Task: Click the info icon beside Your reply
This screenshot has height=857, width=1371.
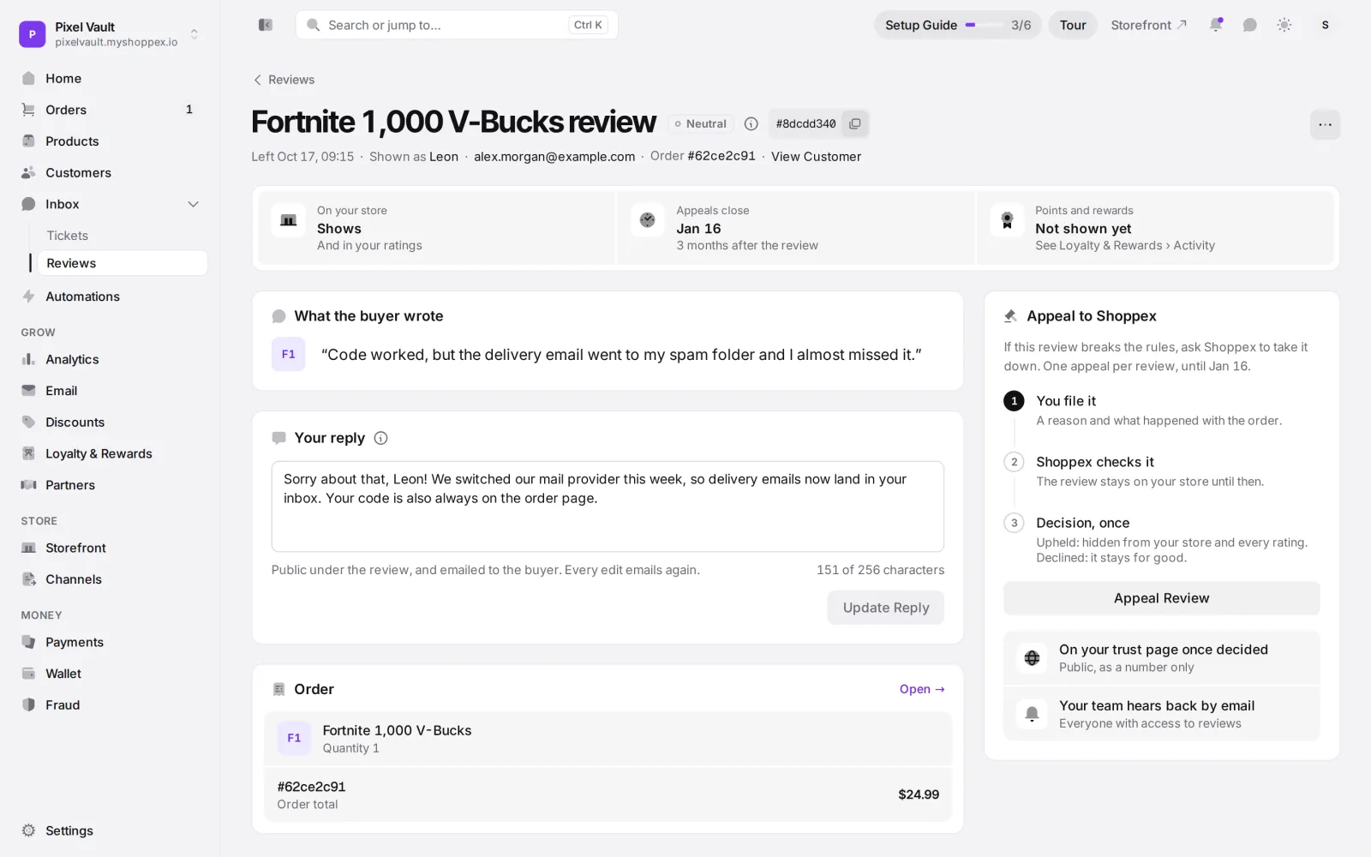Action: (381, 438)
